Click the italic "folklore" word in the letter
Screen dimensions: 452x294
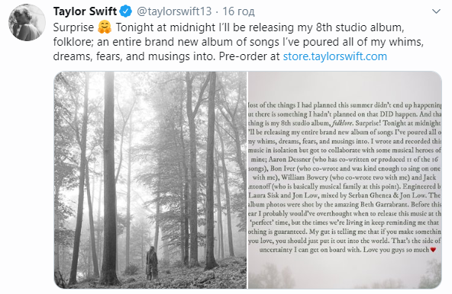tap(342, 123)
